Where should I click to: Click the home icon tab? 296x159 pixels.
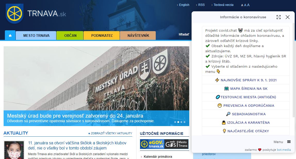[x=10, y=36]
